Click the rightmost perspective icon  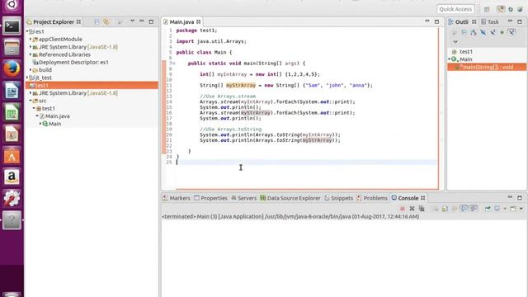click(x=521, y=9)
